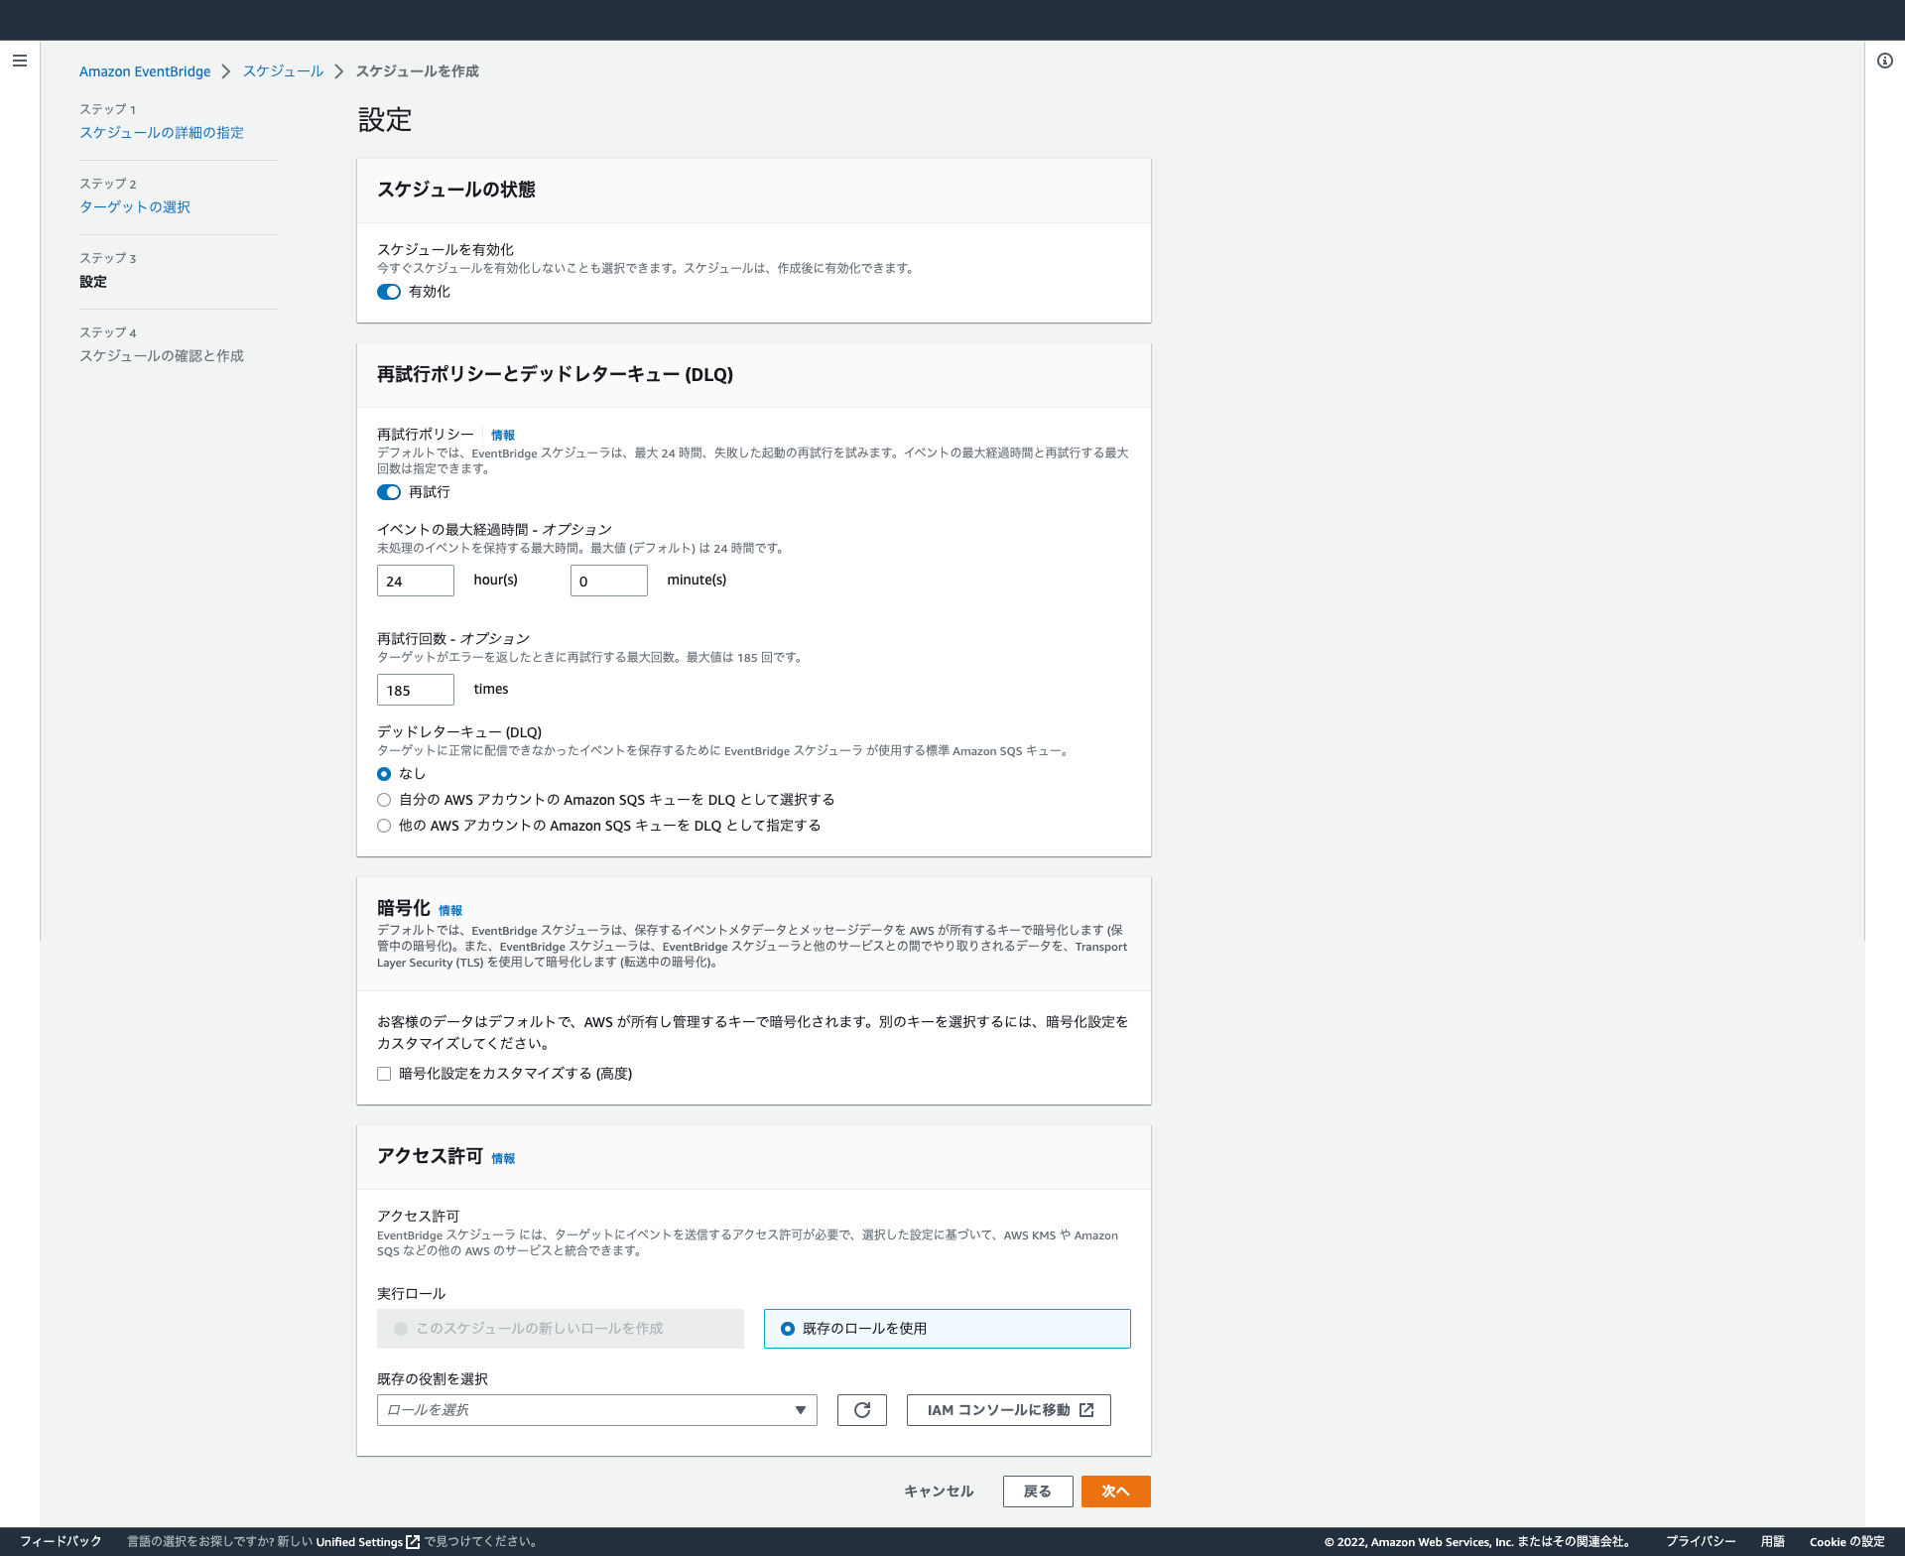This screenshot has width=1905, height=1556.
Task: Click the 次へ button
Action: 1115,1491
